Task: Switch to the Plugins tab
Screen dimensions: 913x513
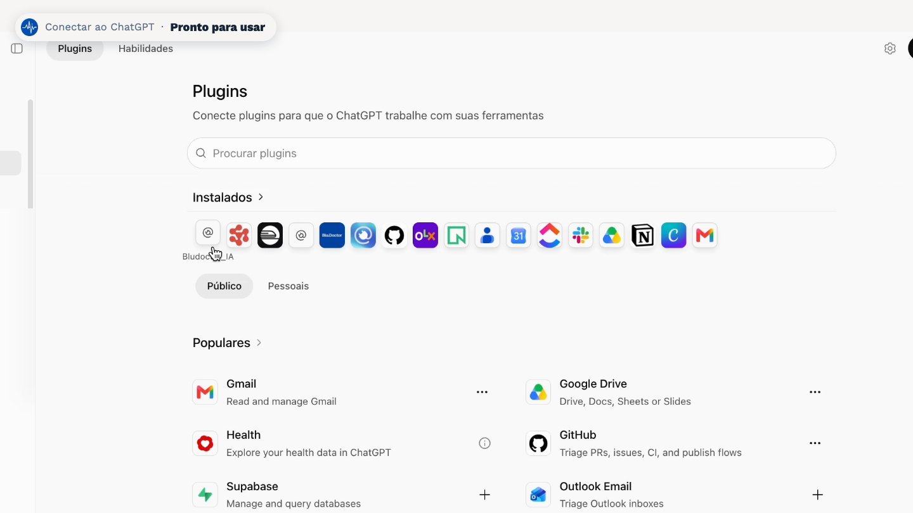Action: pos(75,49)
